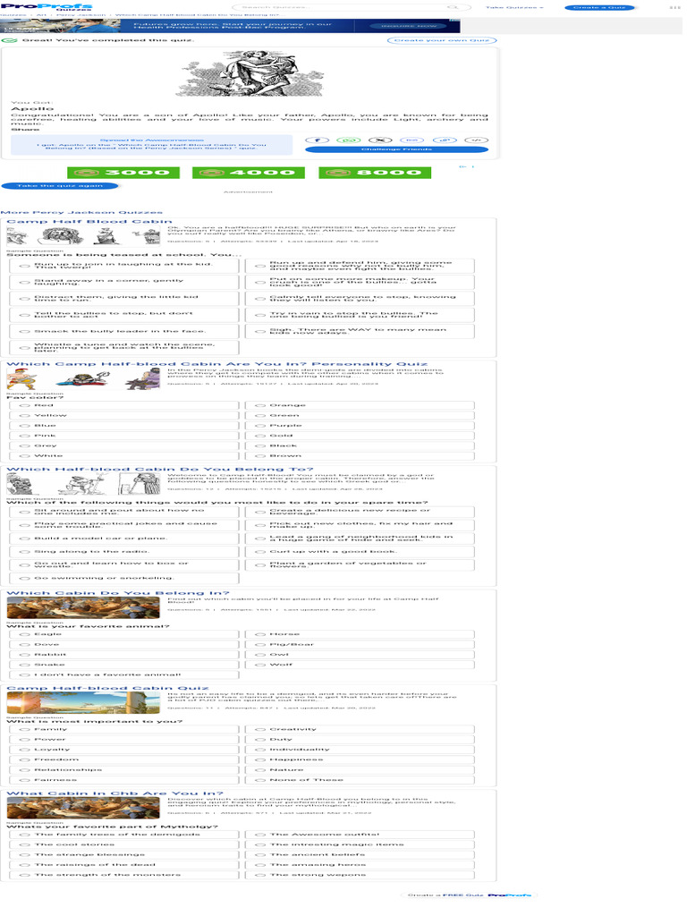Select 'The cool stories' option
This screenshot has width=687, height=916.
click(x=124, y=844)
